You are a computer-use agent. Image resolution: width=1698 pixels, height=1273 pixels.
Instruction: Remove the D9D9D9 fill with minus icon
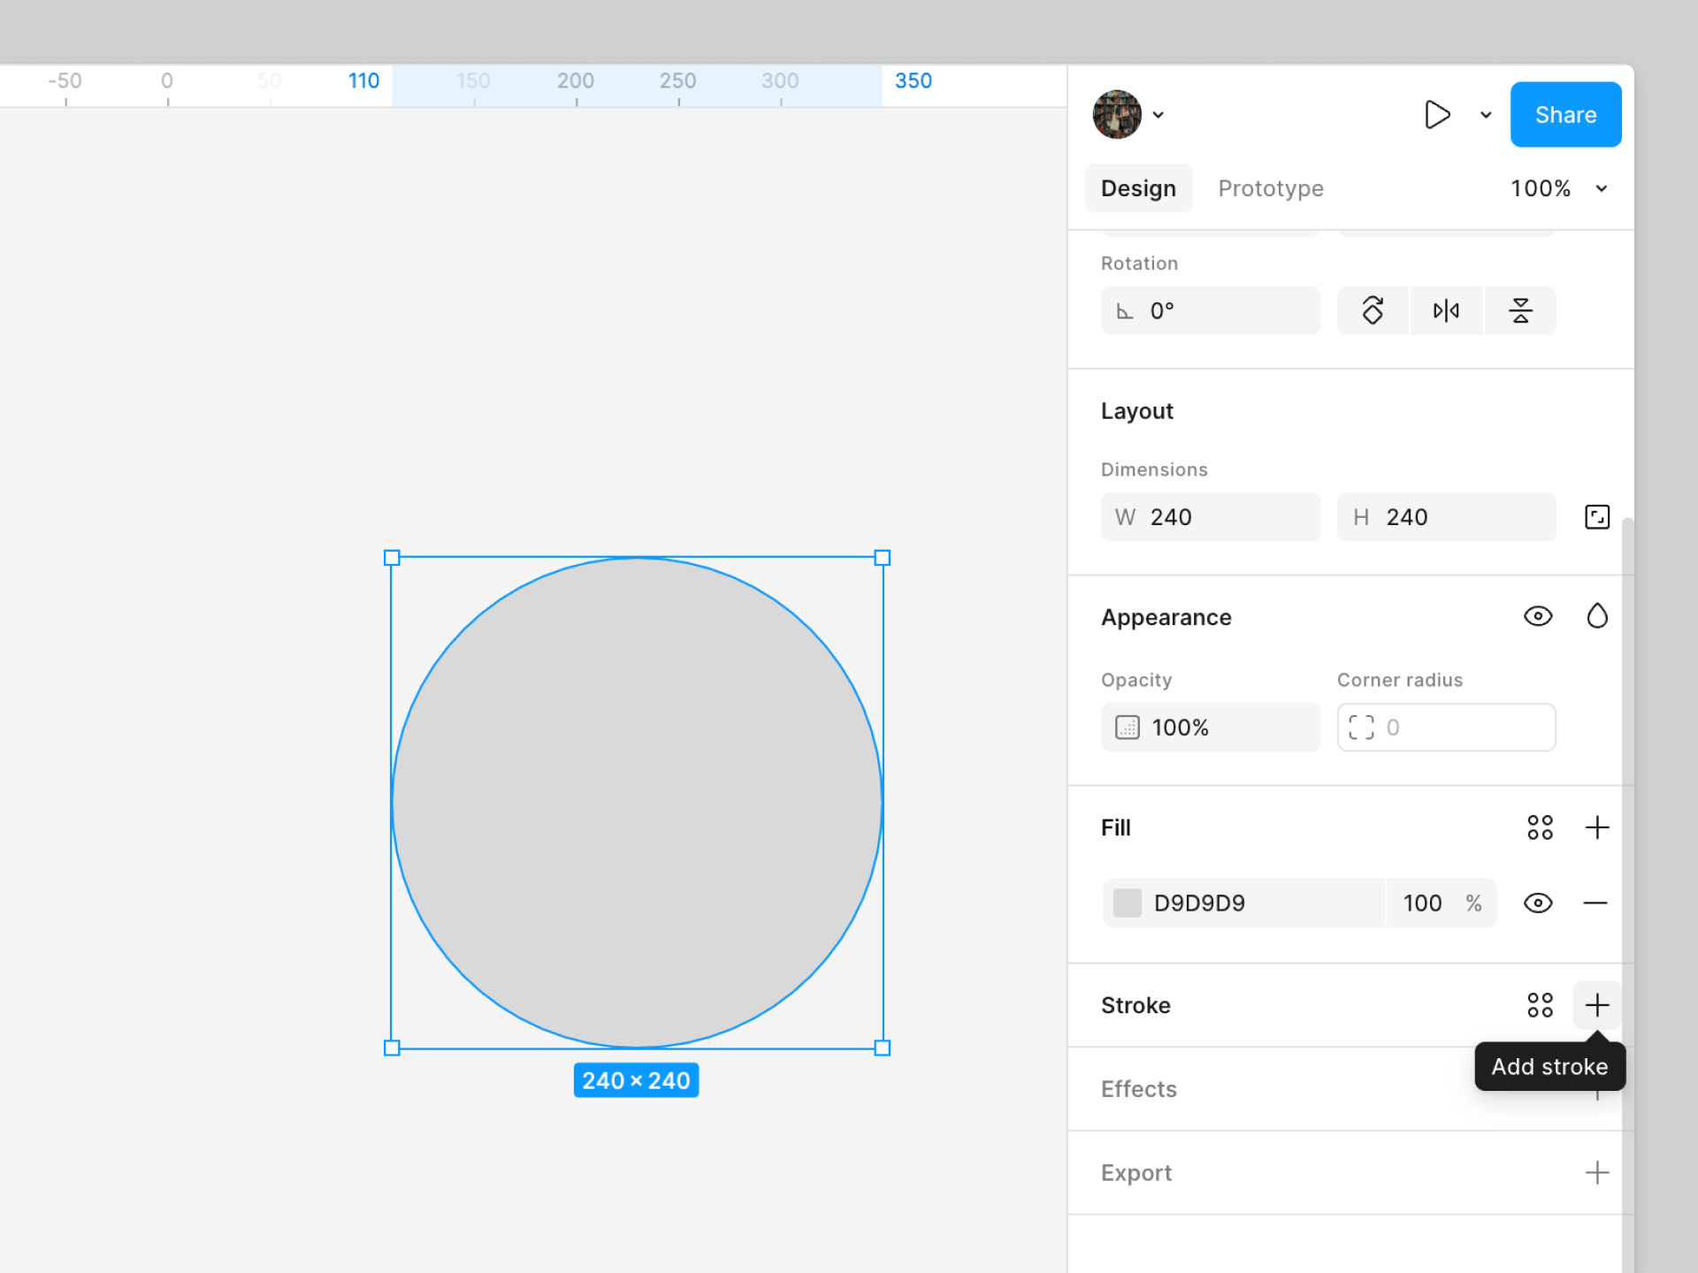1595,903
